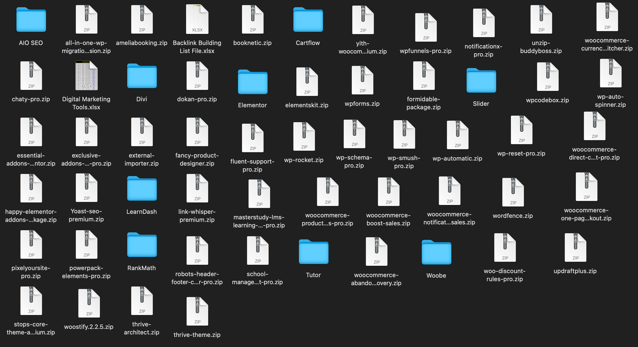The width and height of the screenshot is (638, 347).
Task: Select the wp-auto-spinner.zip archive icon
Action: click(x=610, y=73)
